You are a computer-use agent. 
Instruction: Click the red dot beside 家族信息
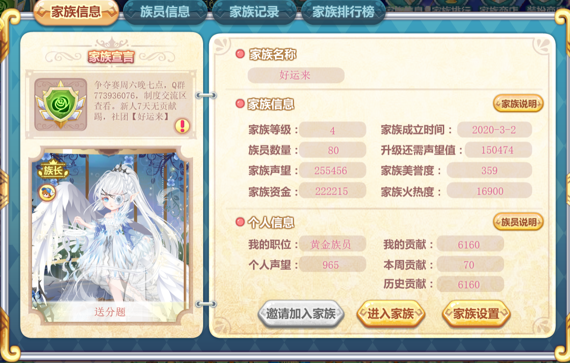[240, 104]
